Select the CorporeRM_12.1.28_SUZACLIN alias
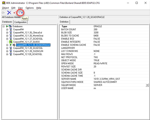The width and height of the screenshot is (150, 120). pos(28,51)
